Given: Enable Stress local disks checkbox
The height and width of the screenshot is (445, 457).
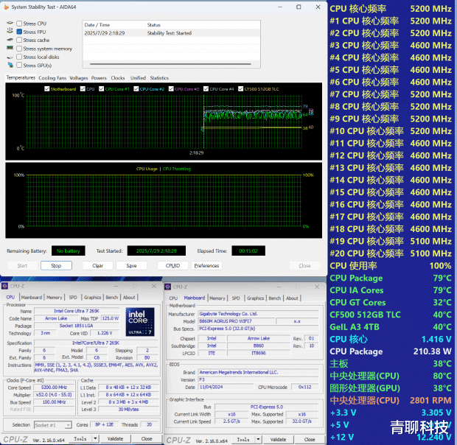Looking at the screenshot, I should click(19, 57).
